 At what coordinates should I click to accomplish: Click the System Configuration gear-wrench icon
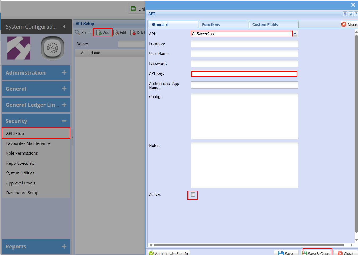coord(52,48)
